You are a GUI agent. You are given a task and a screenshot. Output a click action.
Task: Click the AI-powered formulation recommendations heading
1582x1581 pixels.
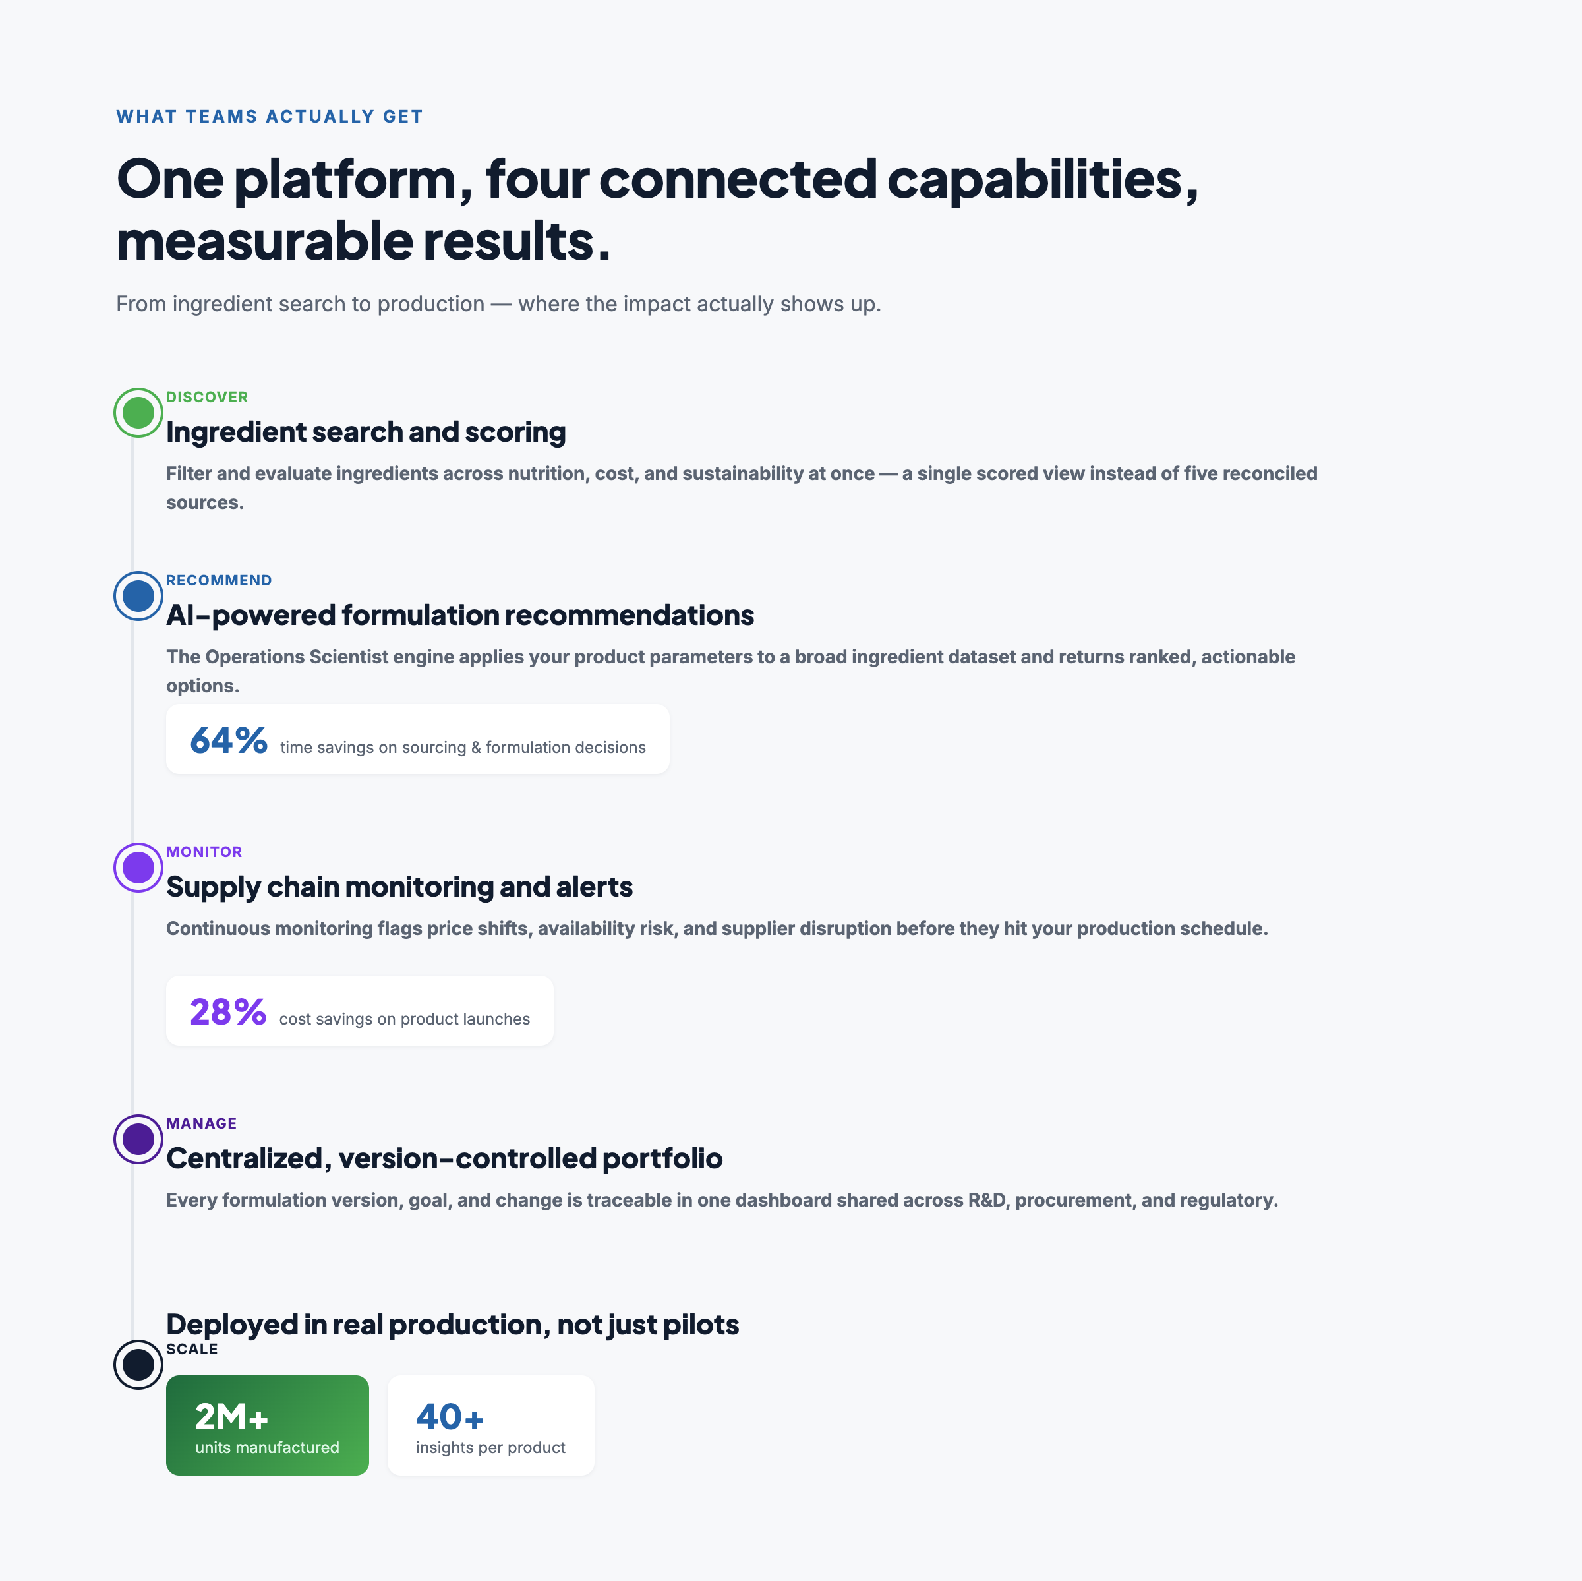pyautogui.click(x=460, y=615)
